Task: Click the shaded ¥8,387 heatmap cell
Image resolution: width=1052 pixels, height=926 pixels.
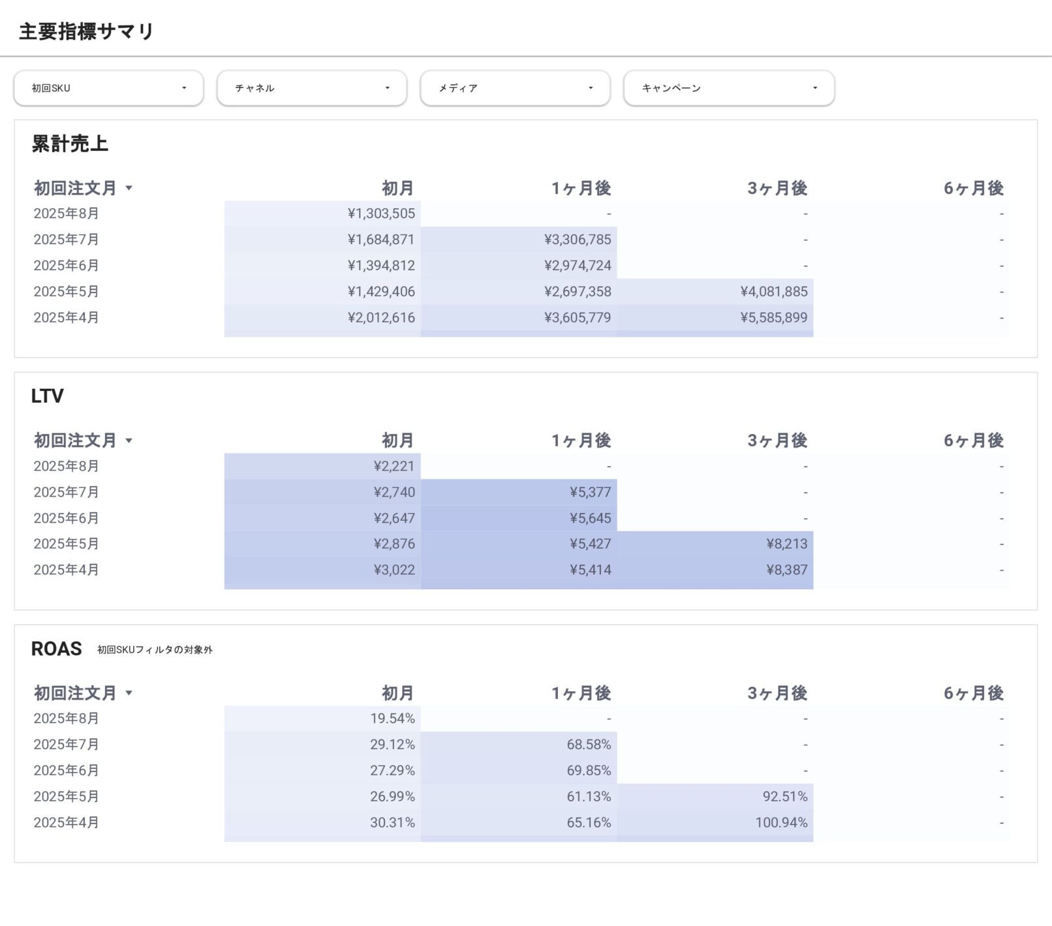Action: (x=786, y=569)
